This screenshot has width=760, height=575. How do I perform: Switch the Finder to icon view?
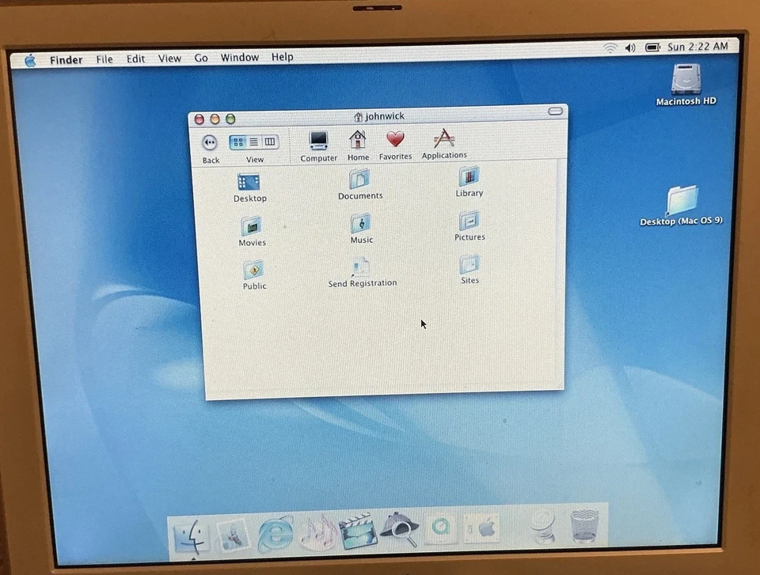[240, 142]
